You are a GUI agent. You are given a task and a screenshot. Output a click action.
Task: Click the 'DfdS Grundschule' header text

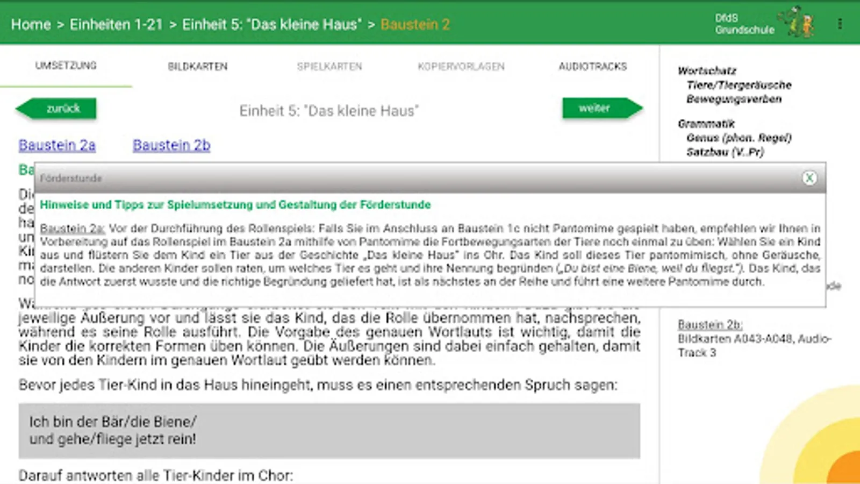pos(744,24)
